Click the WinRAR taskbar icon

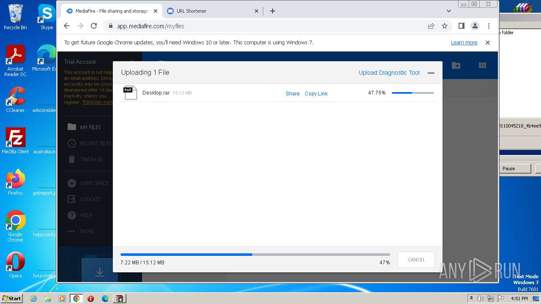[120, 299]
